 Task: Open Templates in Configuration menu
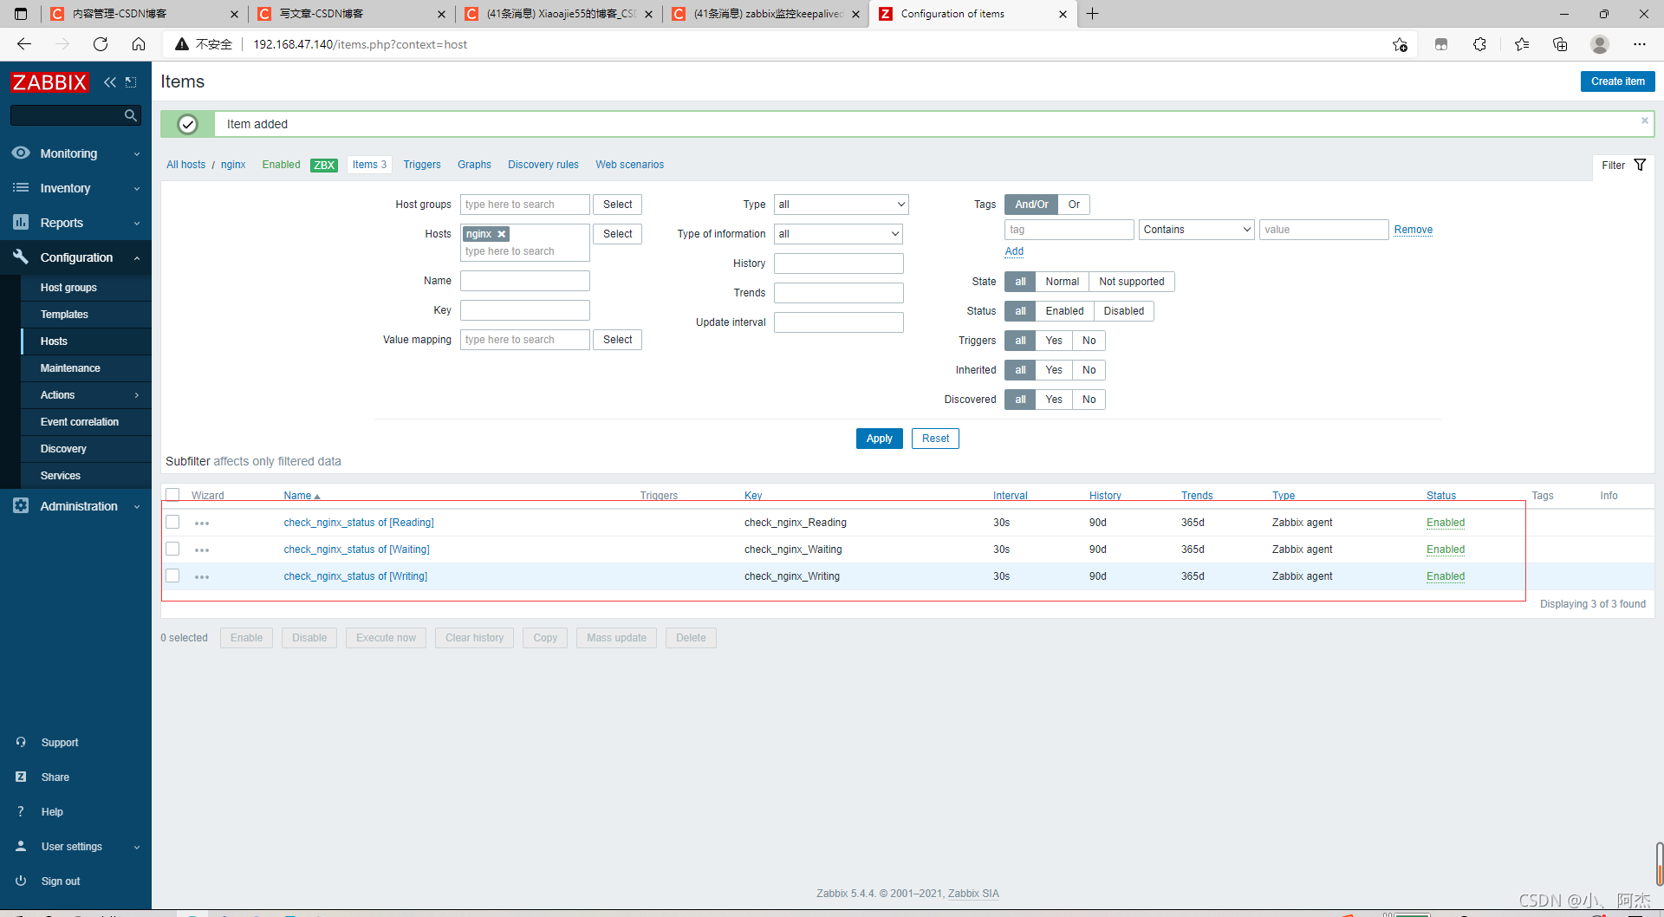pos(64,315)
